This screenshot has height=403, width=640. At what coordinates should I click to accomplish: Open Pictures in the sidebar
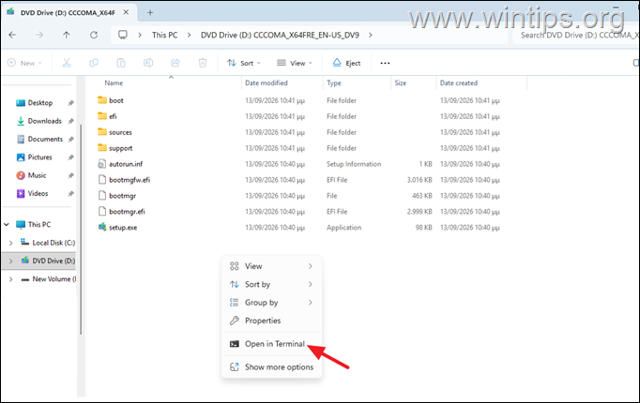39,157
